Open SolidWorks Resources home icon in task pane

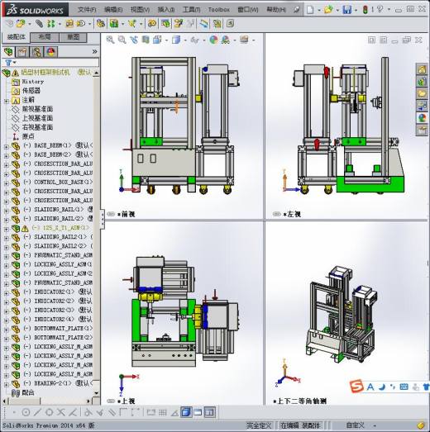[x=422, y=69]
